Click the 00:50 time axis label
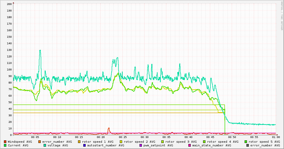 pos(232,137)
